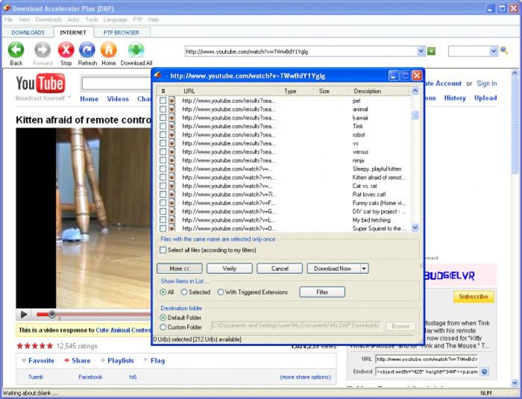Go to Home with the orange house icon
Screen dimensions: 522x399
(x=108, y=50)
